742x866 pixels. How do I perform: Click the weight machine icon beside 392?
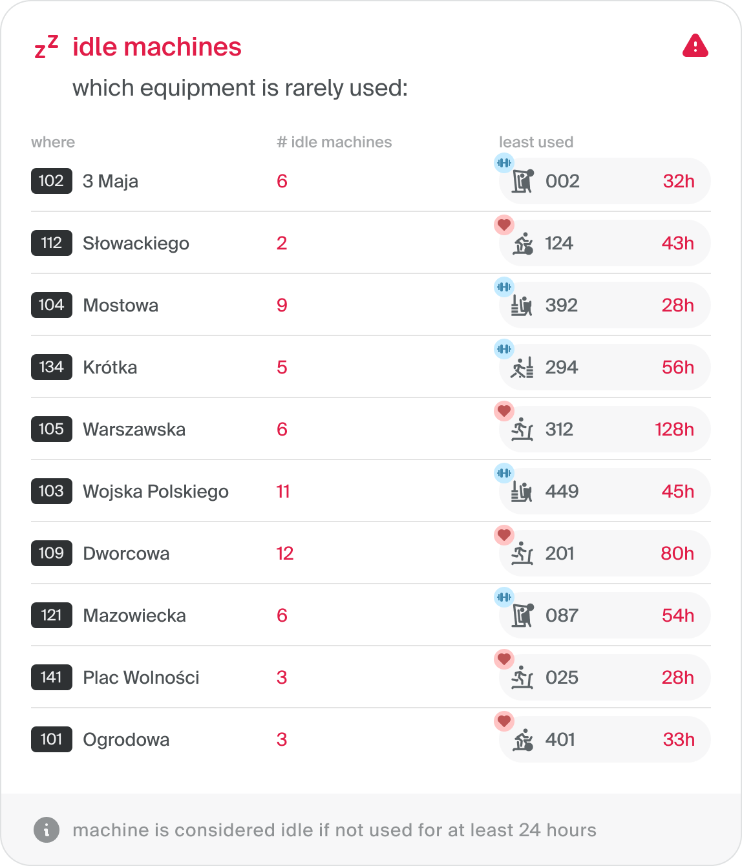tap(522, 305)
